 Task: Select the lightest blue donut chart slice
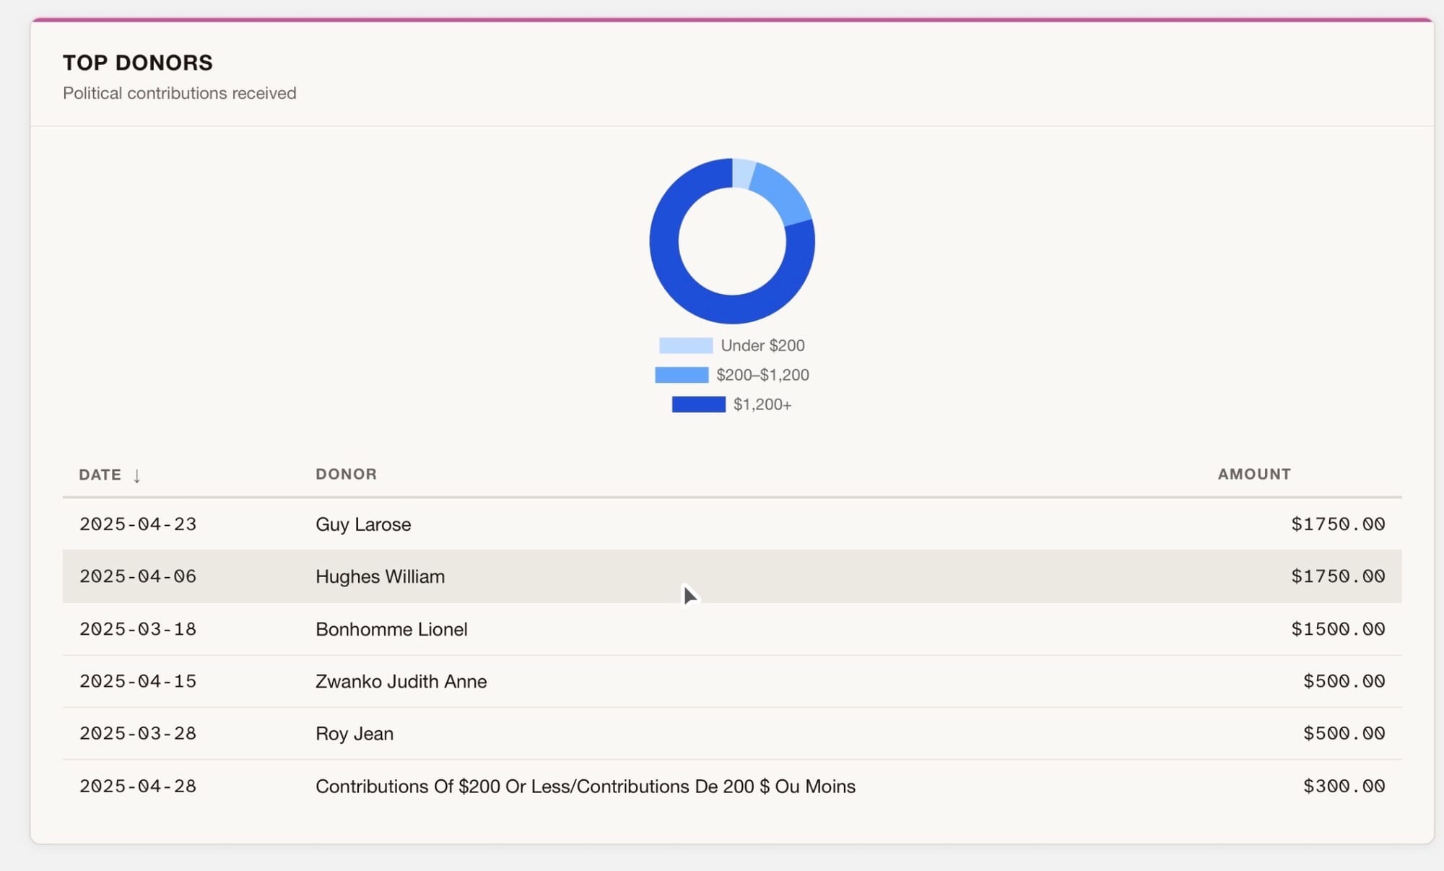pos(742,173)
